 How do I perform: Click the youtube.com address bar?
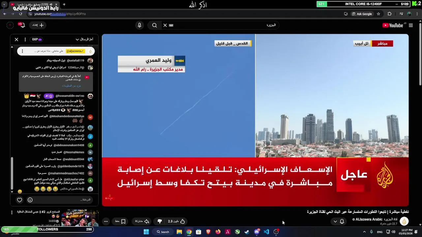coord(185,14)
